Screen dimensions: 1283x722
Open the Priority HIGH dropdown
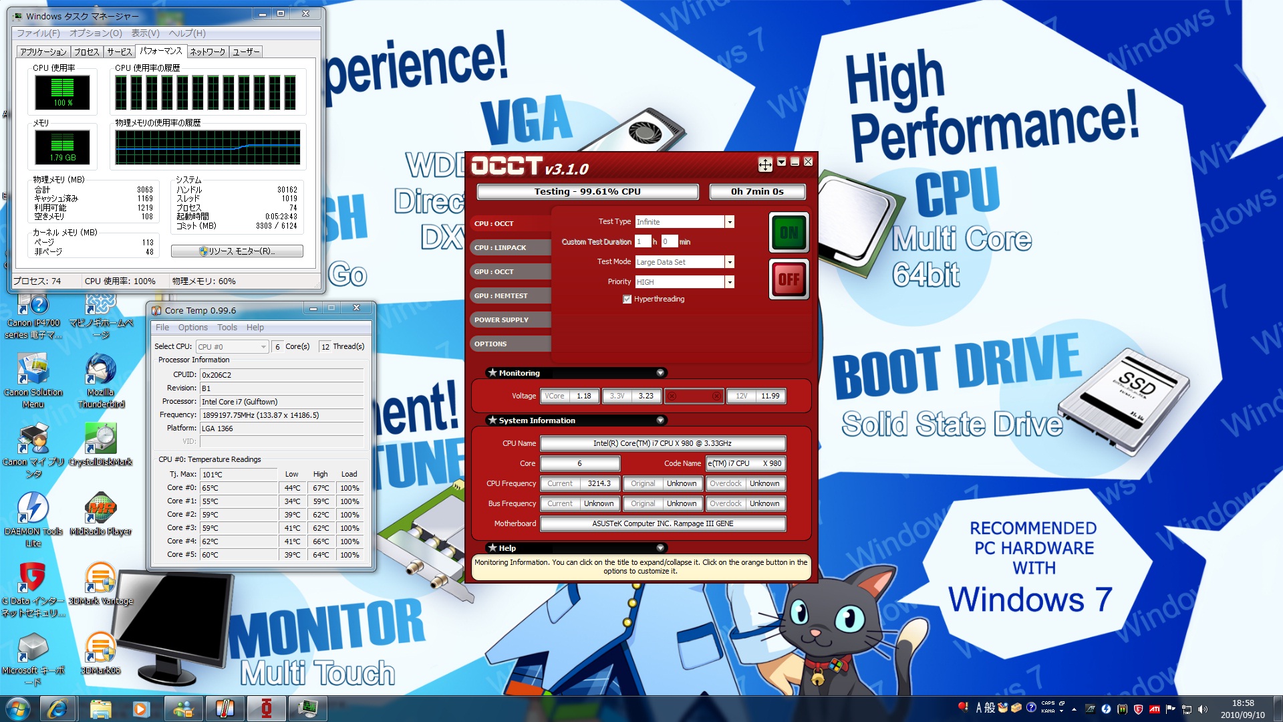729,282
